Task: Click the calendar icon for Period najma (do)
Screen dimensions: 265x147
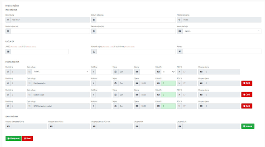Action: pos(94,31)
